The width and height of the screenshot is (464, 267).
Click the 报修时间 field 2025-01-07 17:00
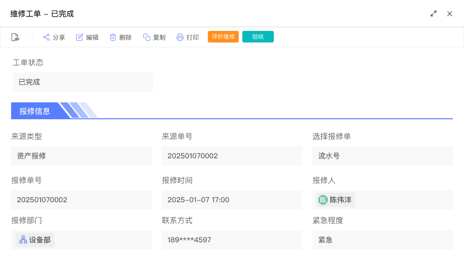pyautogui.click(x=232, y=200)
